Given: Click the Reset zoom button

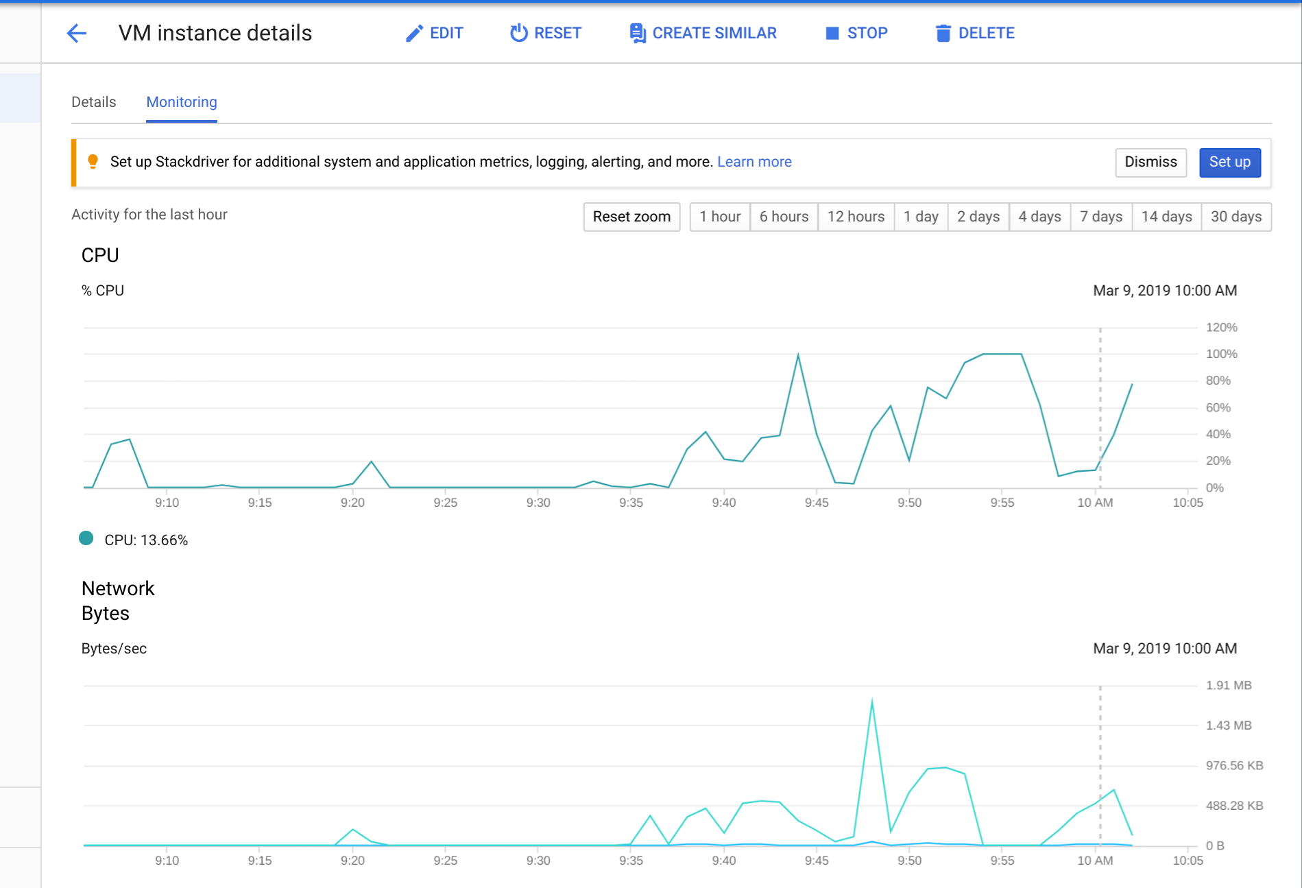Looking at the screenshot, I should [631, 217].
